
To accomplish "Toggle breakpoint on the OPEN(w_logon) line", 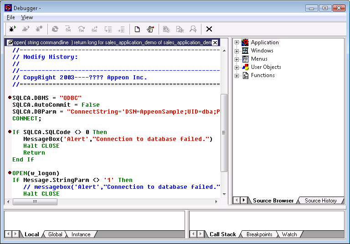I will (x=10, y=173).
